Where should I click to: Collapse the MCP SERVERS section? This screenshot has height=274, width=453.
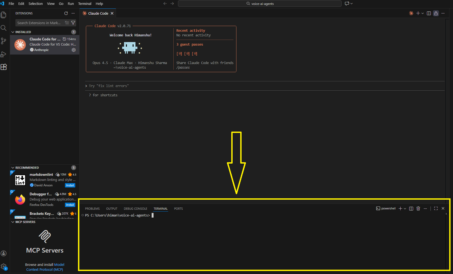pos(13,222)
